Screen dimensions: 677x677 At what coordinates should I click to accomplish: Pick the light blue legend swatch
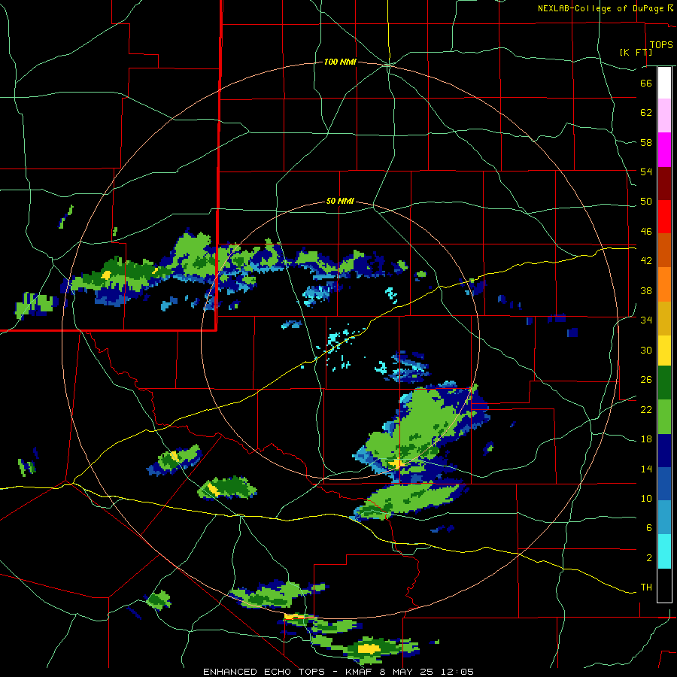tap(664, 518)
